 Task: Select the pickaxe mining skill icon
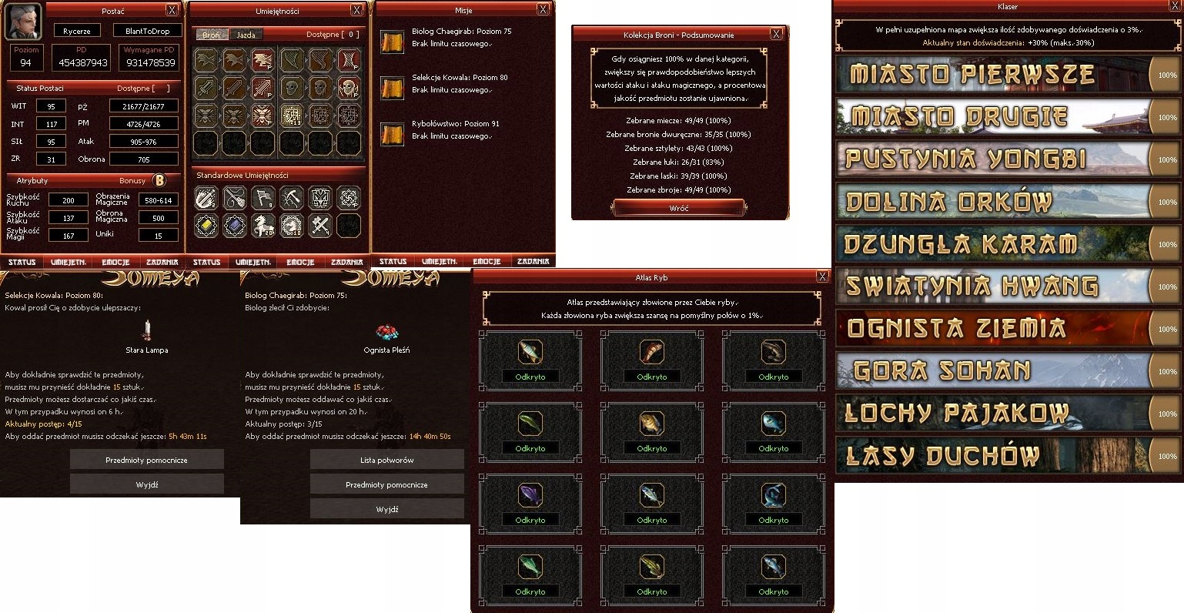[x=292, y=198]
